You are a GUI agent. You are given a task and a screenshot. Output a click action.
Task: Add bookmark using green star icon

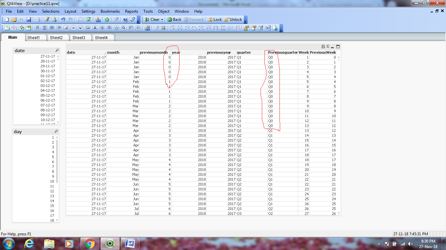pyautogui.click(x=107, y=20)
